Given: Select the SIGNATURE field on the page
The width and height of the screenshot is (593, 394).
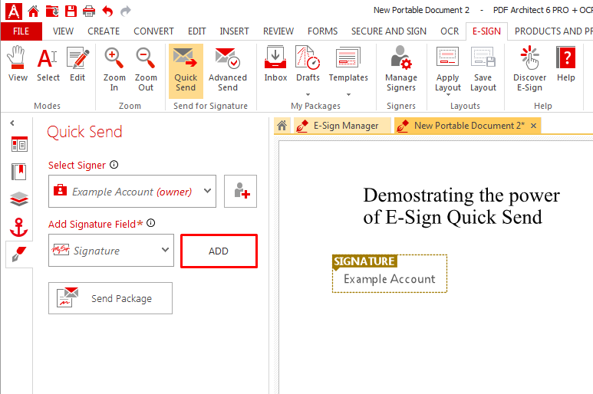Looking at the screenshot, I should tap(390, 274).
